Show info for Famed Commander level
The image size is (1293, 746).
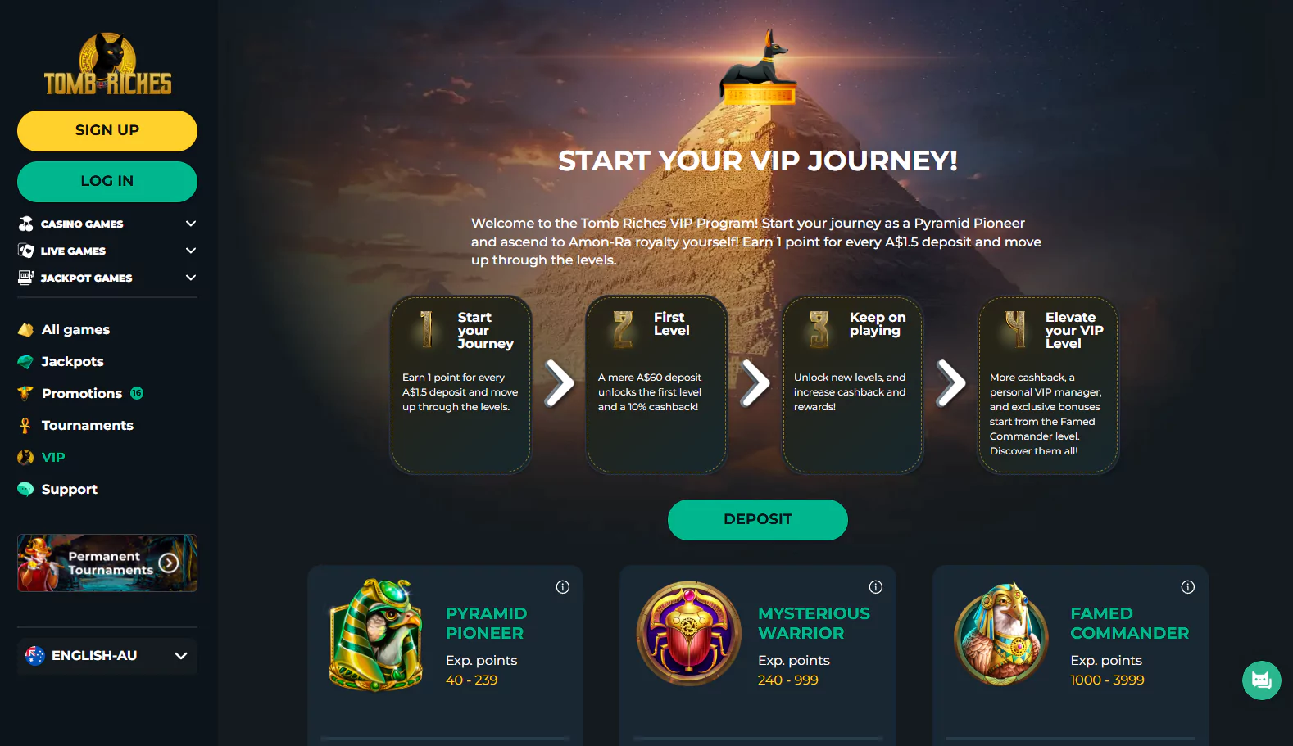(x=1188, y=587)
